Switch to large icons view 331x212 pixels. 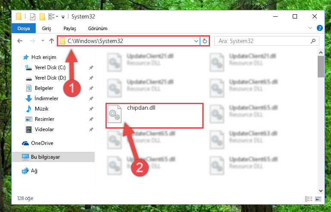[x=318, y=199]
